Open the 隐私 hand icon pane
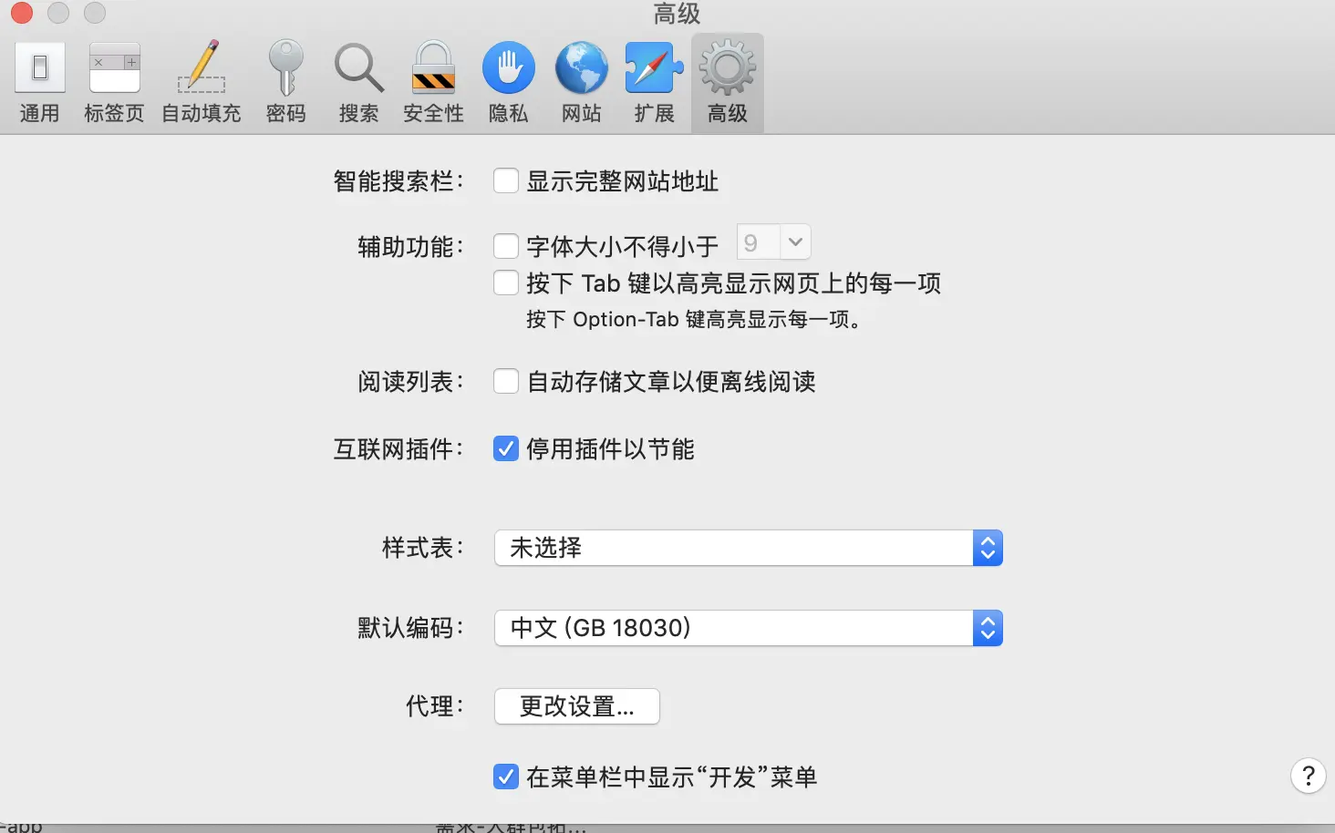This screenshot has height=833, width=1335. tap(508, 83)
